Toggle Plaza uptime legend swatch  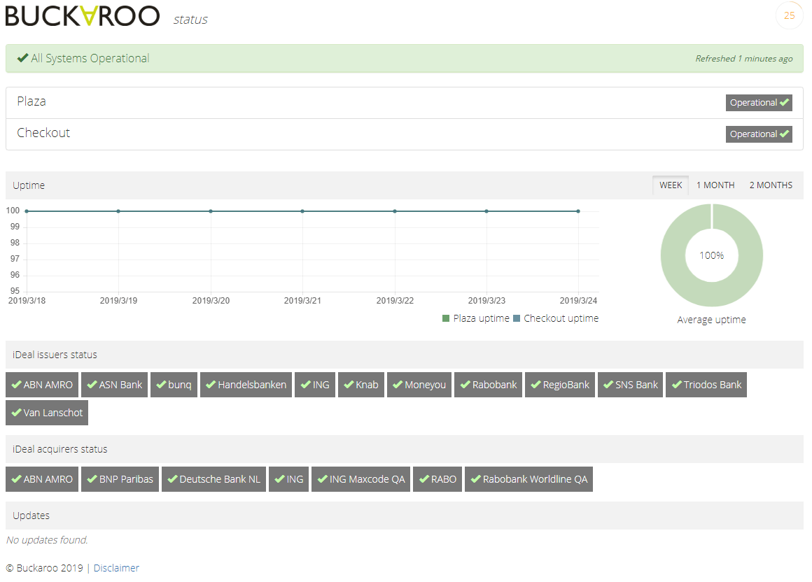(x=446, y=318)
